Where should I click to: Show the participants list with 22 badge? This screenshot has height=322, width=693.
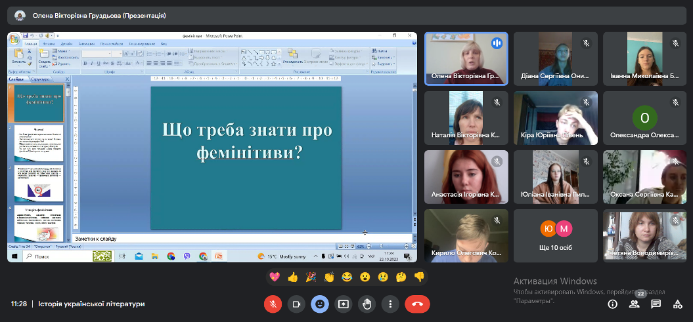(x=634, y=304)
